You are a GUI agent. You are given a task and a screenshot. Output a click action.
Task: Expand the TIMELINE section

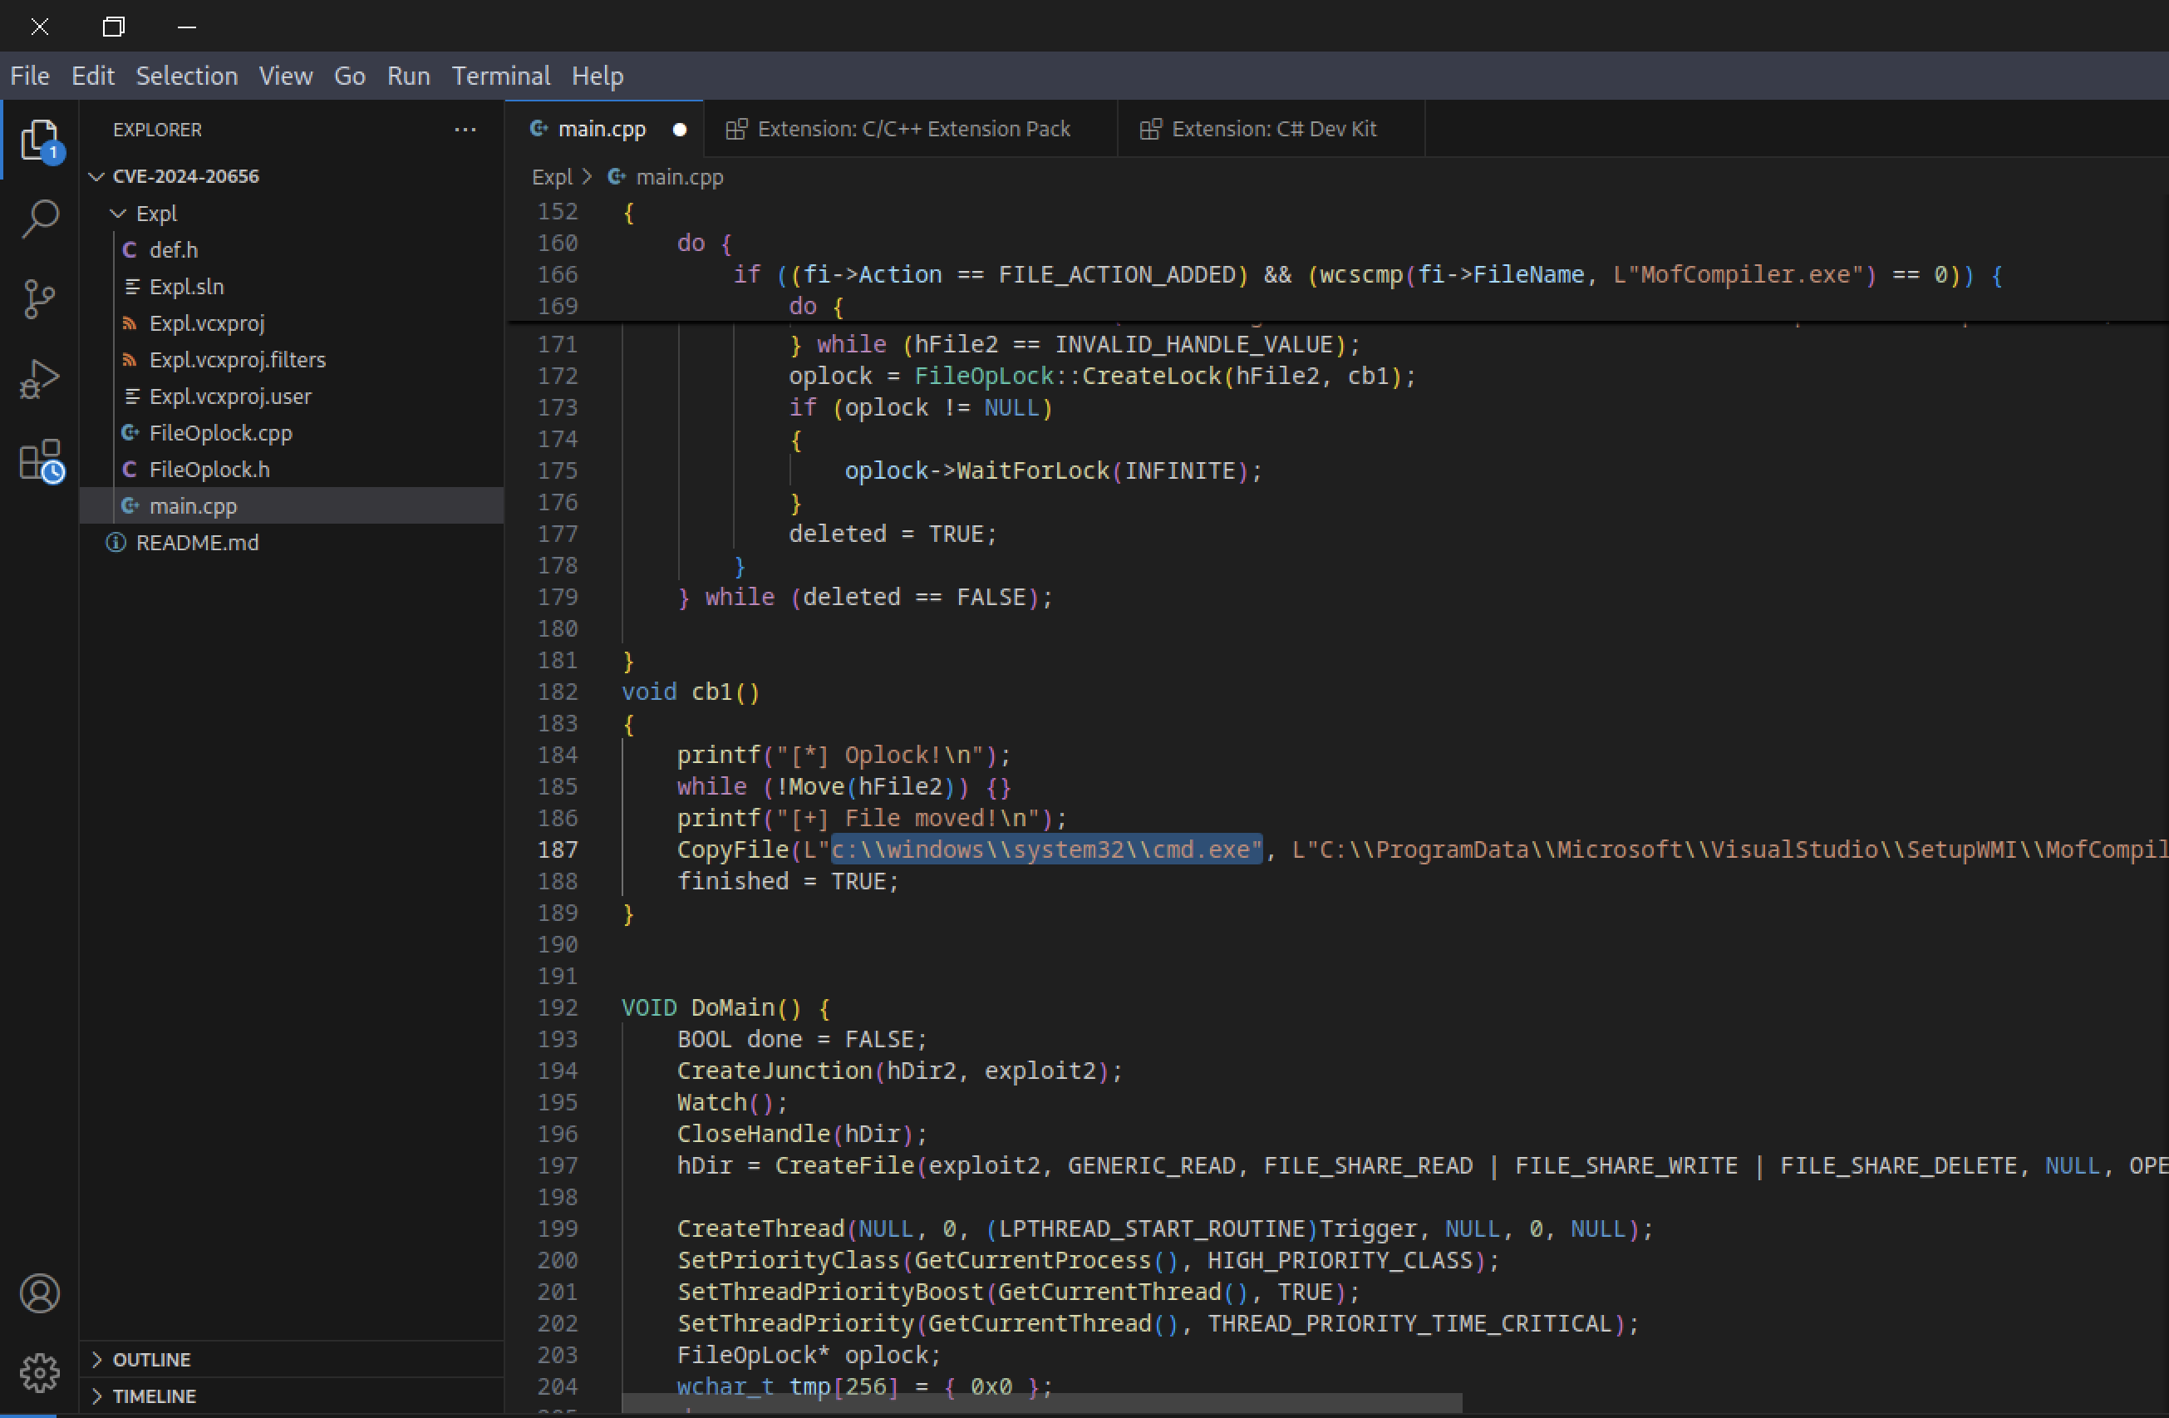154,1396
